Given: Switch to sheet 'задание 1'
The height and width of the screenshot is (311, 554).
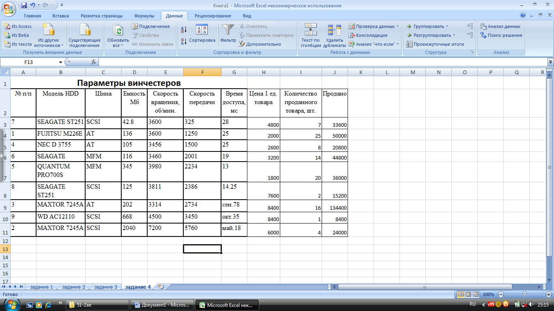Looking at the screenshot, I should (42, 287).
